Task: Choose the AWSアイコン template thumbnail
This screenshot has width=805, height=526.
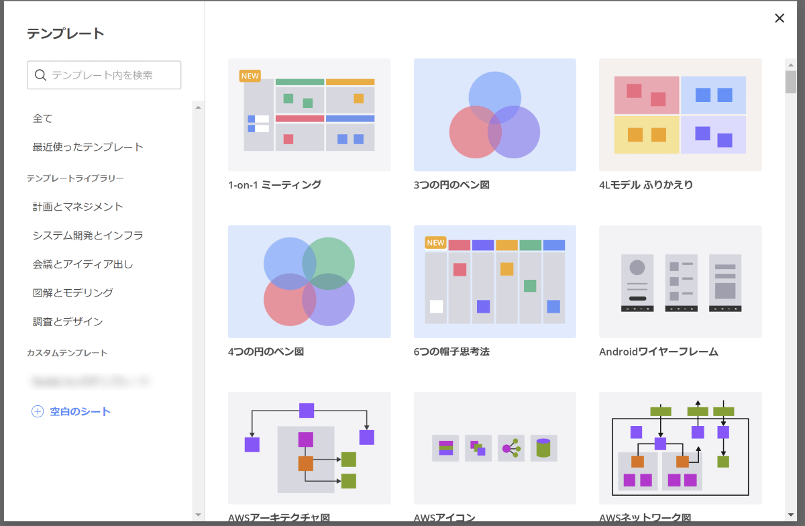Action: [x=494, y=448]
